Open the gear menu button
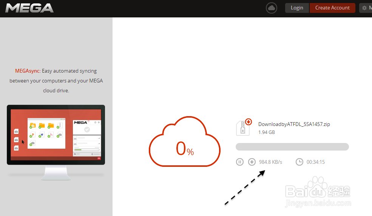The height and width of the screenshot is (216, 372). coord(366,8)
